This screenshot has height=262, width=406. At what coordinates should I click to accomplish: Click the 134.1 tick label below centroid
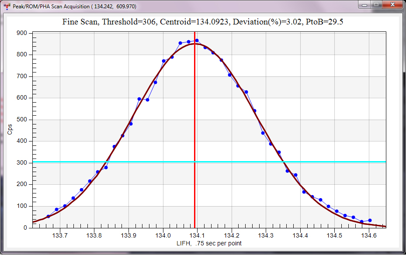[x=197, y=235]
